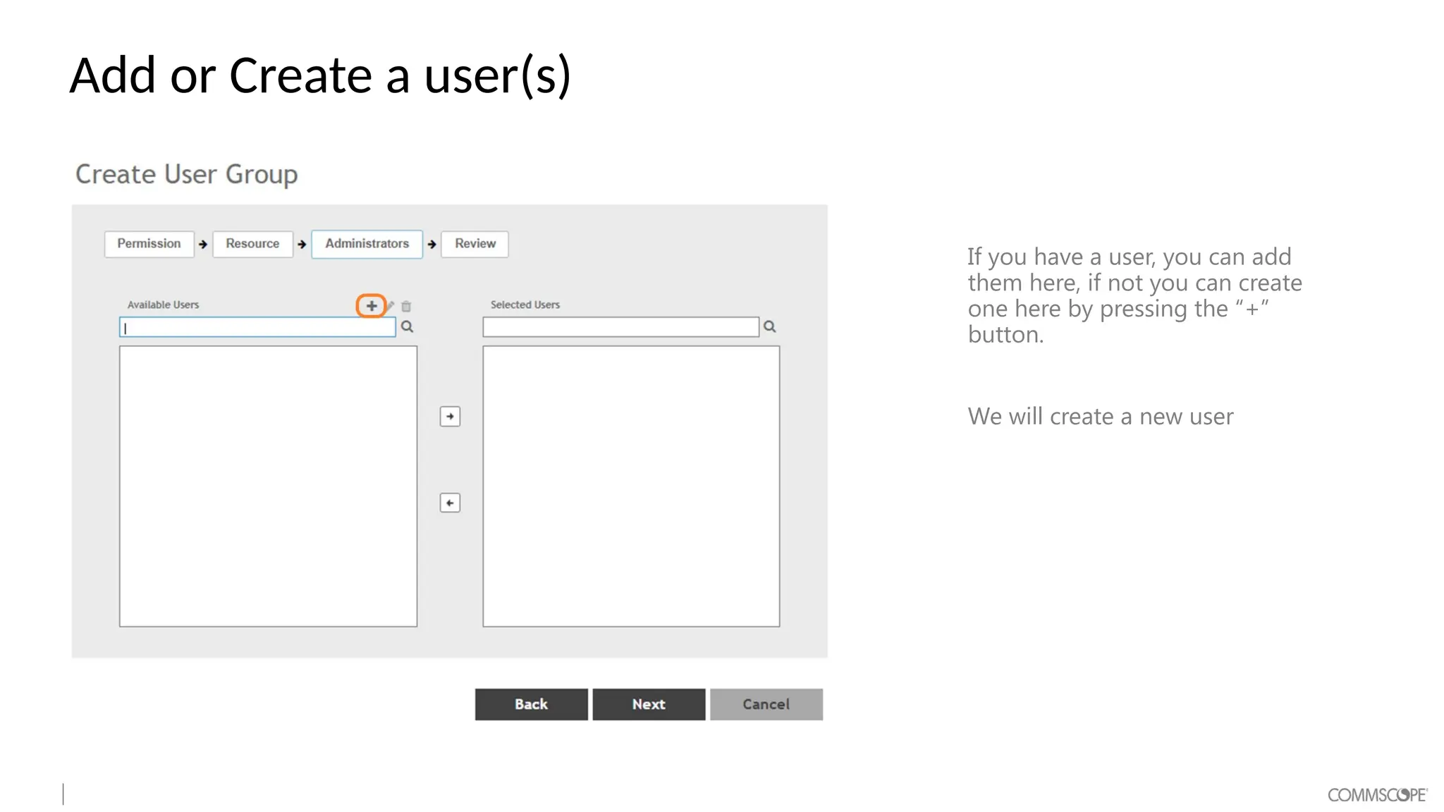This screenshot has height=812, width=1444.
Task: Click the 'Create User Group' heading
Action: click(187, 175)
